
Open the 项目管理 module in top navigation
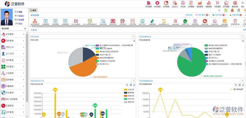148,4
